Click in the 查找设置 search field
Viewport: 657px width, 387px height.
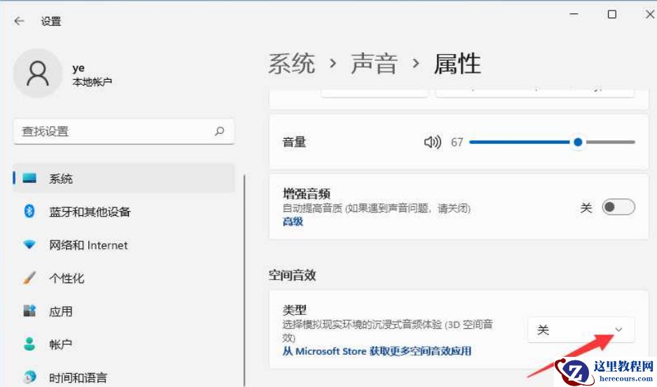(x=124, y=132)
